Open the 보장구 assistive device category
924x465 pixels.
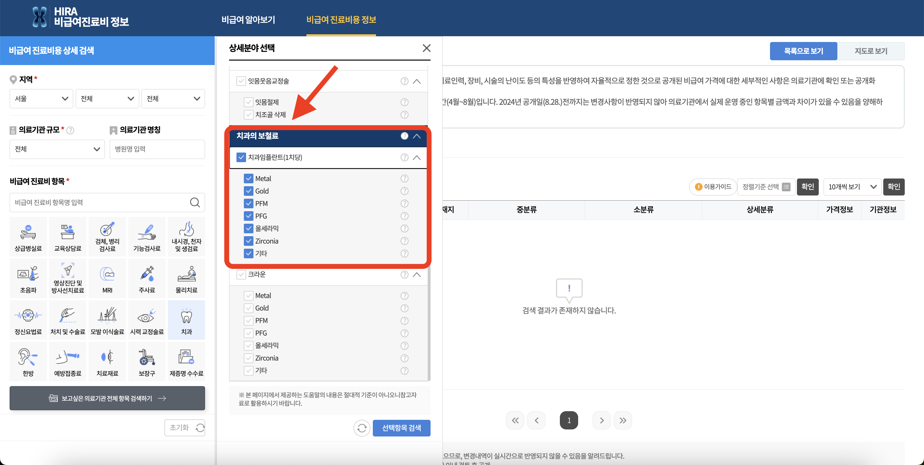[x=146, y=361]
